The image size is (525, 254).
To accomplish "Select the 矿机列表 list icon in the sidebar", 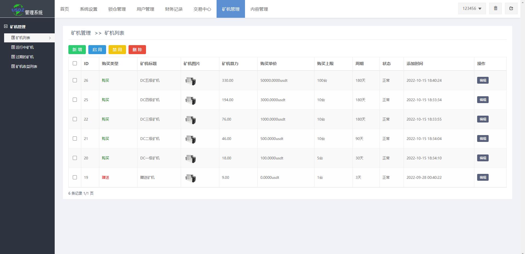I will (x=13, y=38).
